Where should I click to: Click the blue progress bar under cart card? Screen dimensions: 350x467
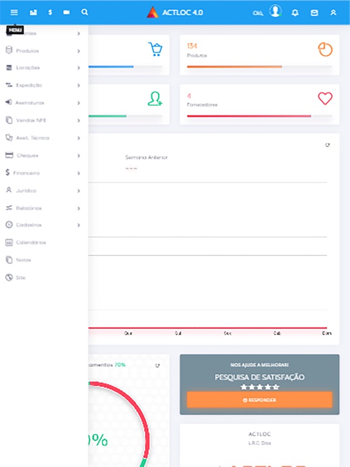tap(111, 67)
